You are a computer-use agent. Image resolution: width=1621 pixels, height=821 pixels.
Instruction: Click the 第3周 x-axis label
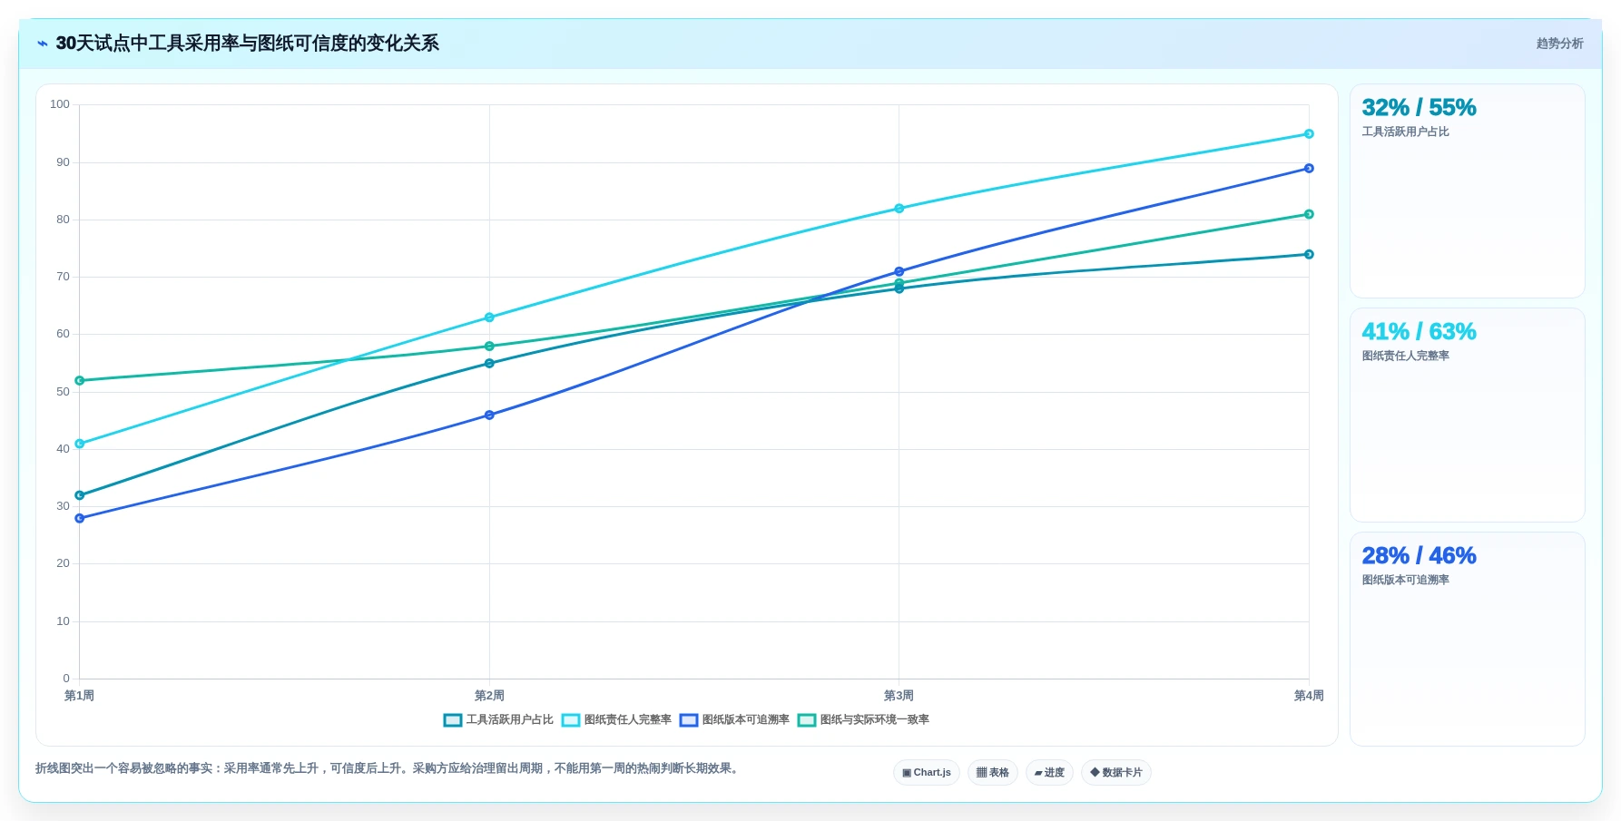(899, 696)
